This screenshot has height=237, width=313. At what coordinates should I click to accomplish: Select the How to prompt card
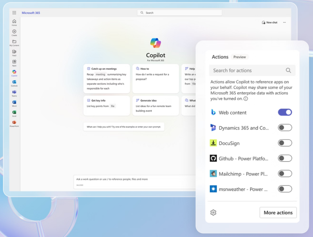[x=156, y=79]
